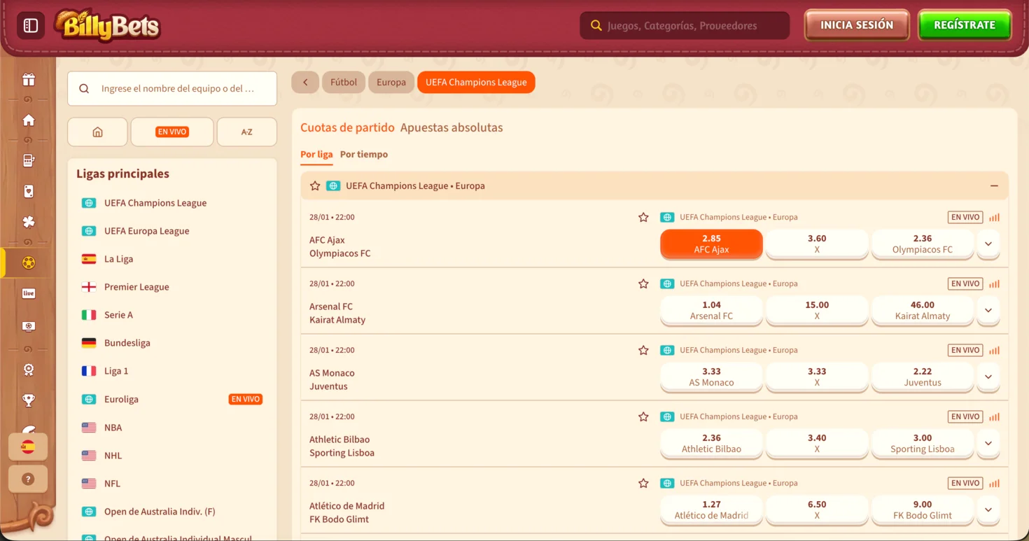Open statistics bars for AS Monaco match

pyautogui.click(x=994, y=351)
